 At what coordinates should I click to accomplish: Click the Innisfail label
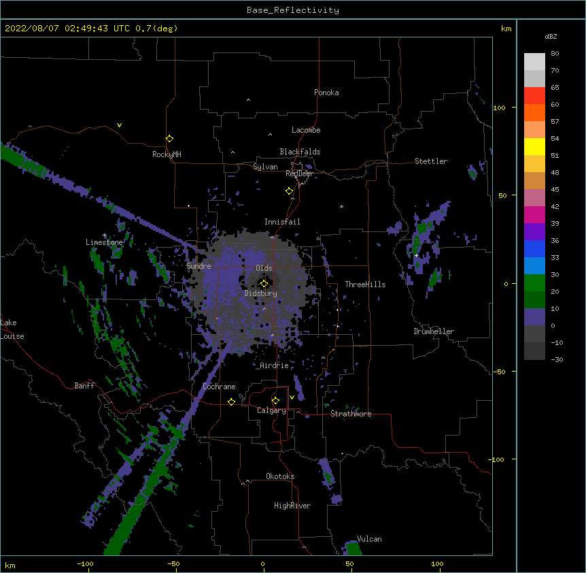(282, 222)
